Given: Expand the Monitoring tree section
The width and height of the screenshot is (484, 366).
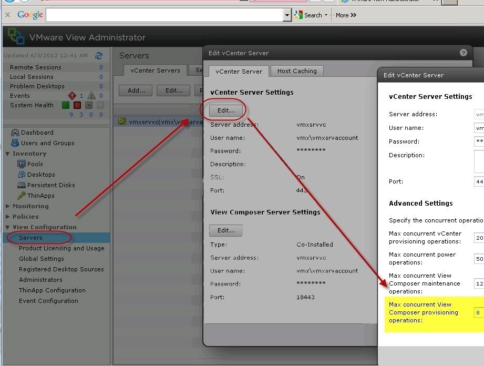Looking at the screenshot, I should pyautogui.click(x=7, y=206).
